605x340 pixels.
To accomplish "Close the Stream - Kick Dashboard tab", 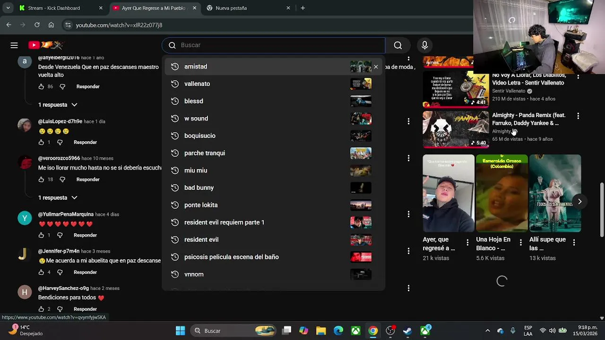I will click(101, 8).
